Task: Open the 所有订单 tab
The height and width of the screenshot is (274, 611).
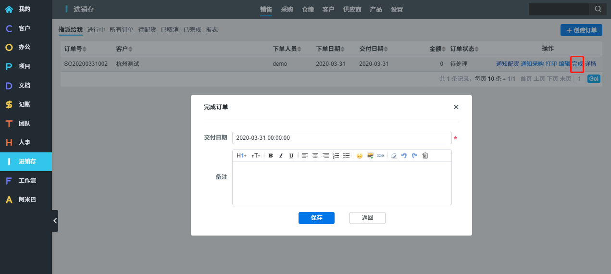Action: (122, 29)
